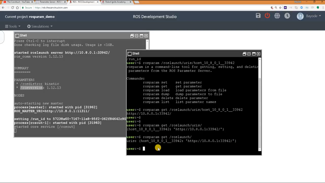Click the save project floppy disk icon

(258, 16)
